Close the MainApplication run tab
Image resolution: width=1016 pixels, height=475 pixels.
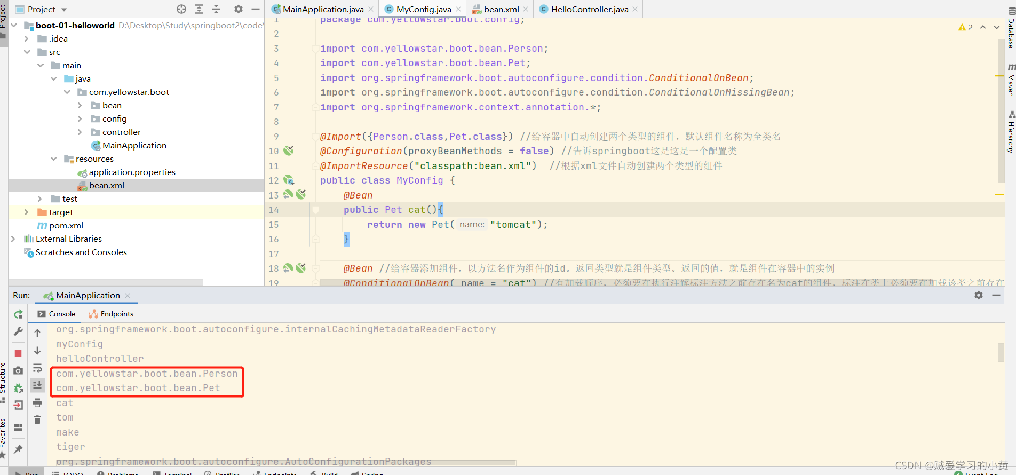coord(128,295)
